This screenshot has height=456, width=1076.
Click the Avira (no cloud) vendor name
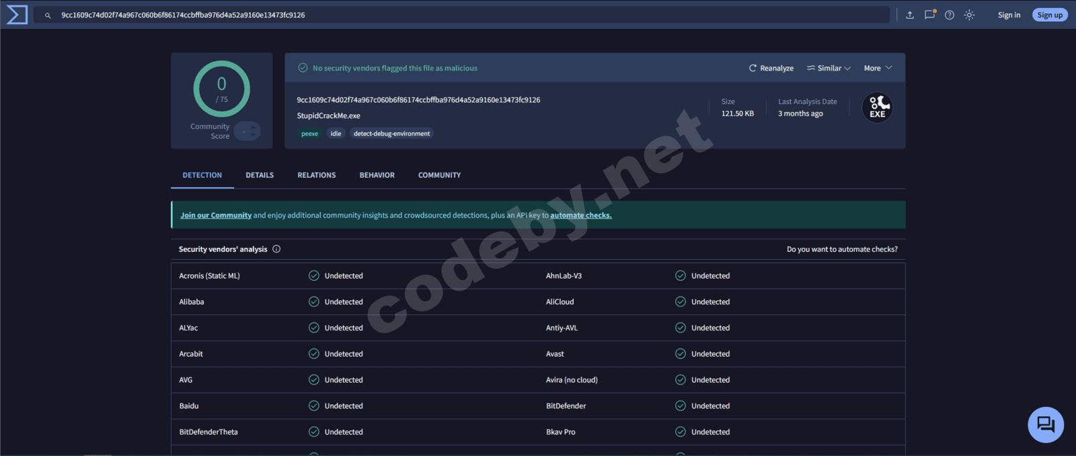point(572,380)
